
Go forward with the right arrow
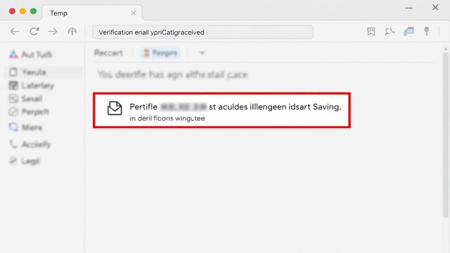tap(53, 31)
